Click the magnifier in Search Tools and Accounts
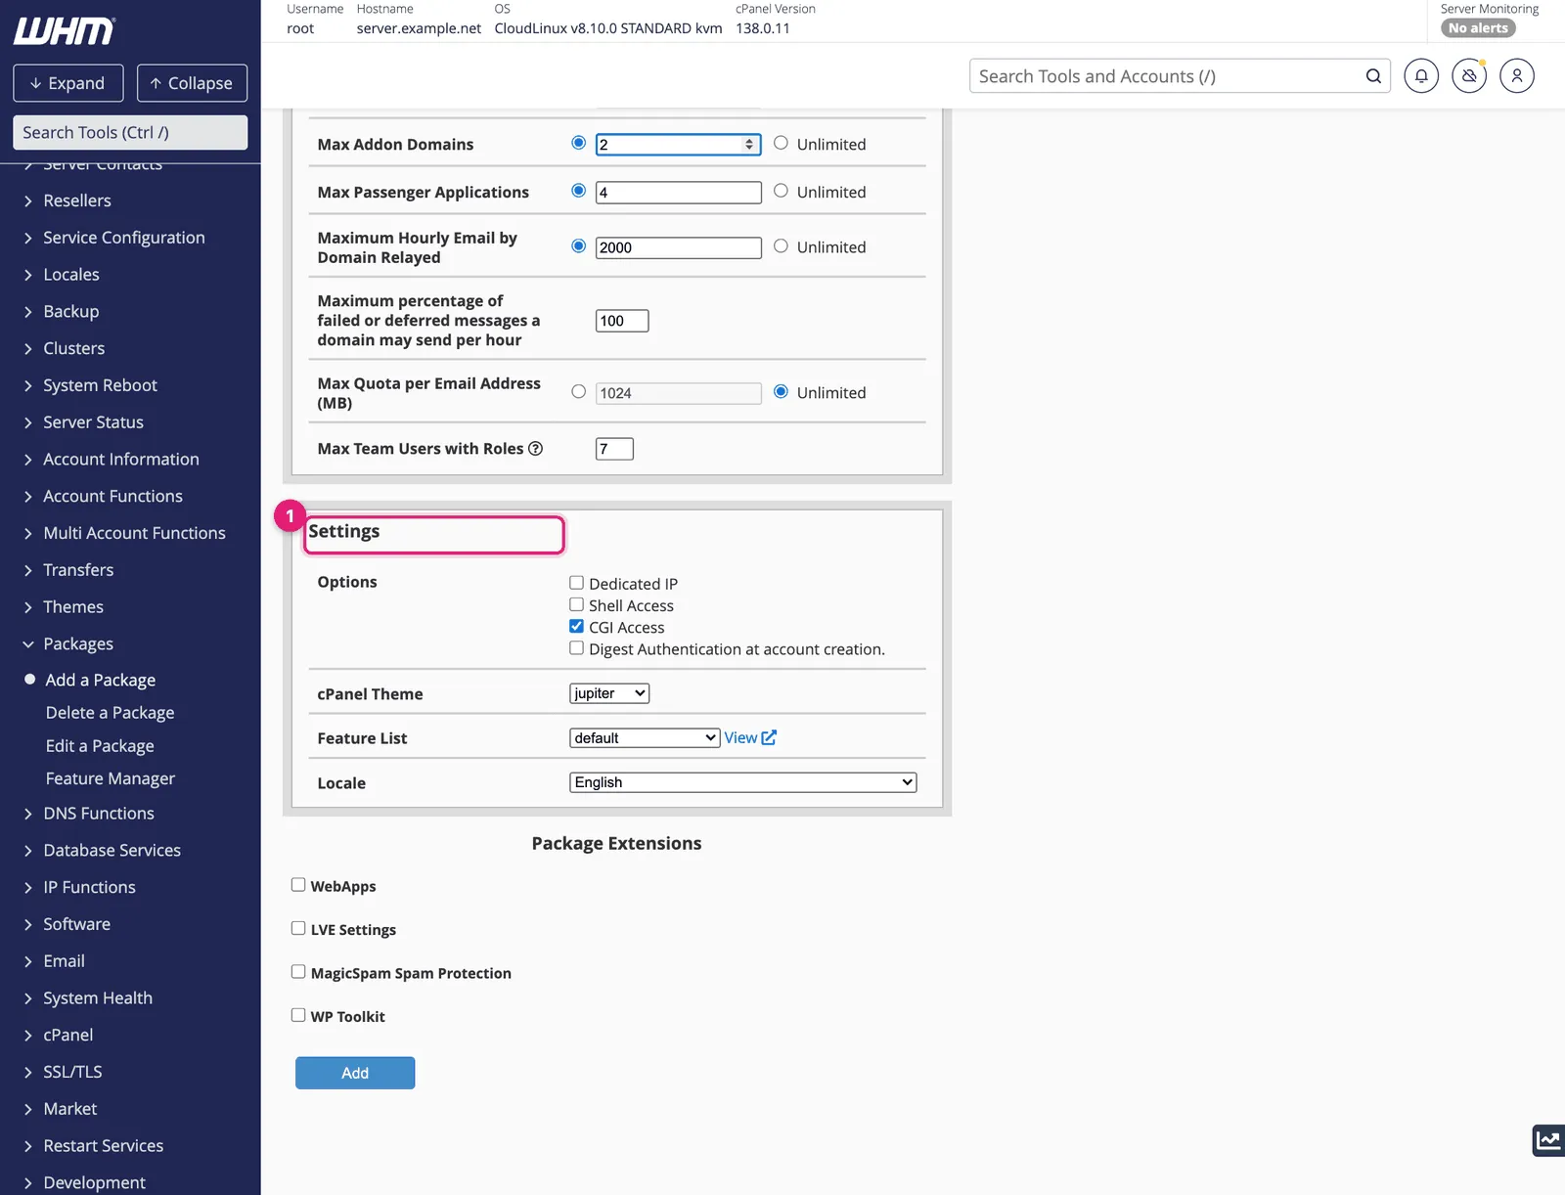 (1373, 76)
